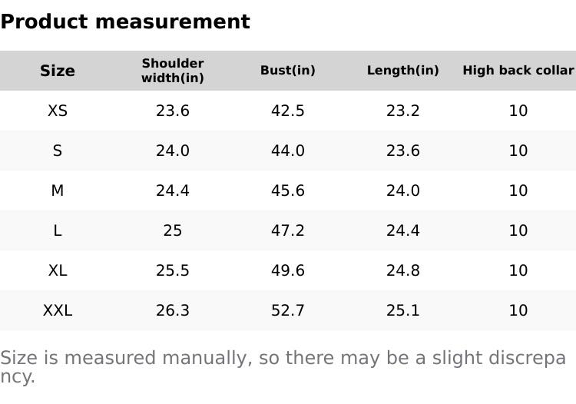Click the 26.3 shoulder width cell

tap(173, 310)
